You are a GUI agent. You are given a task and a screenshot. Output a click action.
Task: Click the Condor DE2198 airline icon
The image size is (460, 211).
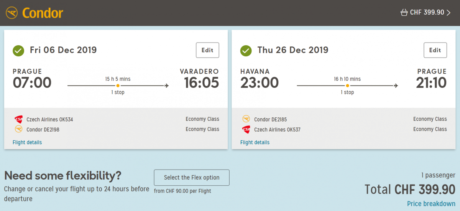(18, 129)
